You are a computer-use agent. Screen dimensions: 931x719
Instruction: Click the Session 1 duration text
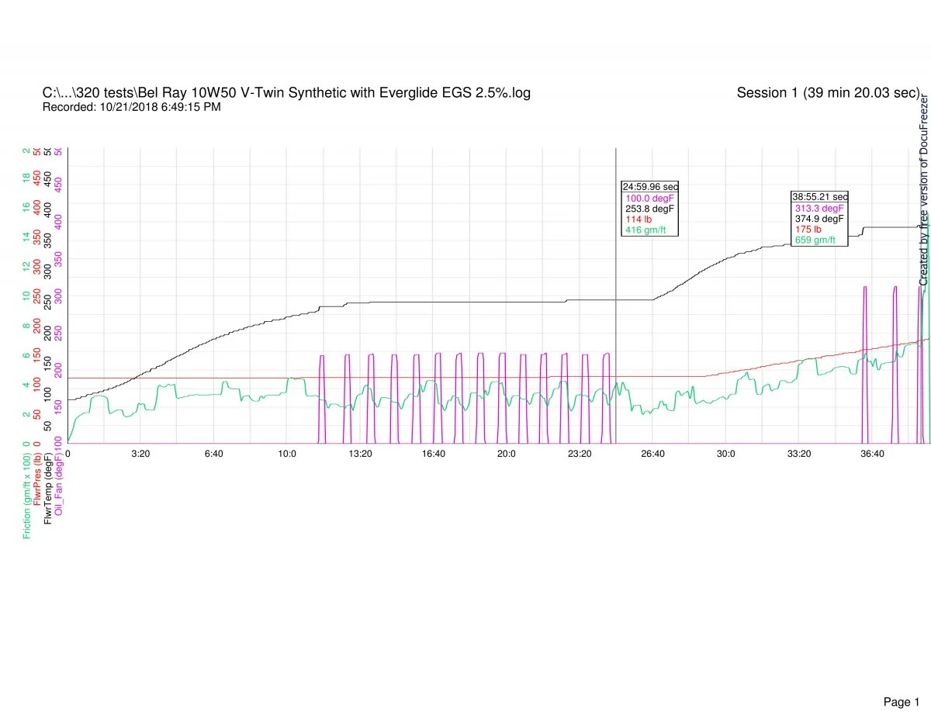[828, 93]
